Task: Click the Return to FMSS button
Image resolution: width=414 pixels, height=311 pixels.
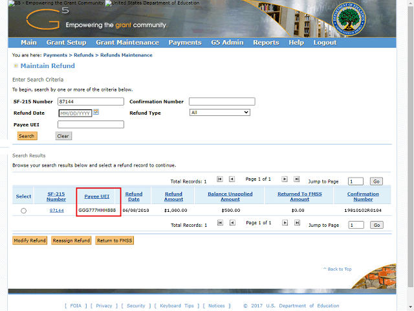Action: coord(114,240)
